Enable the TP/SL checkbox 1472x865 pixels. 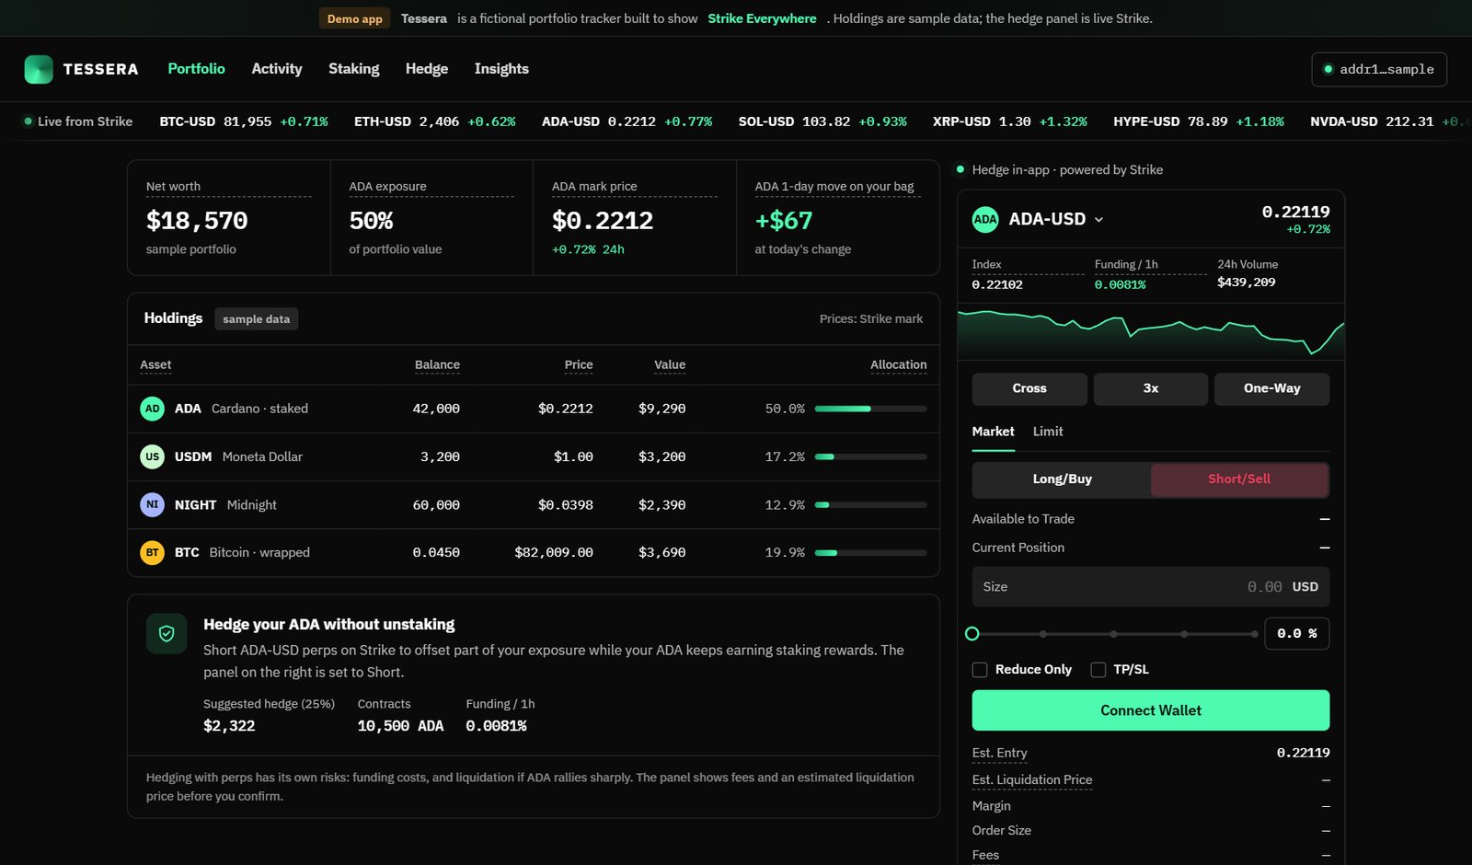tap(1098, 670)
